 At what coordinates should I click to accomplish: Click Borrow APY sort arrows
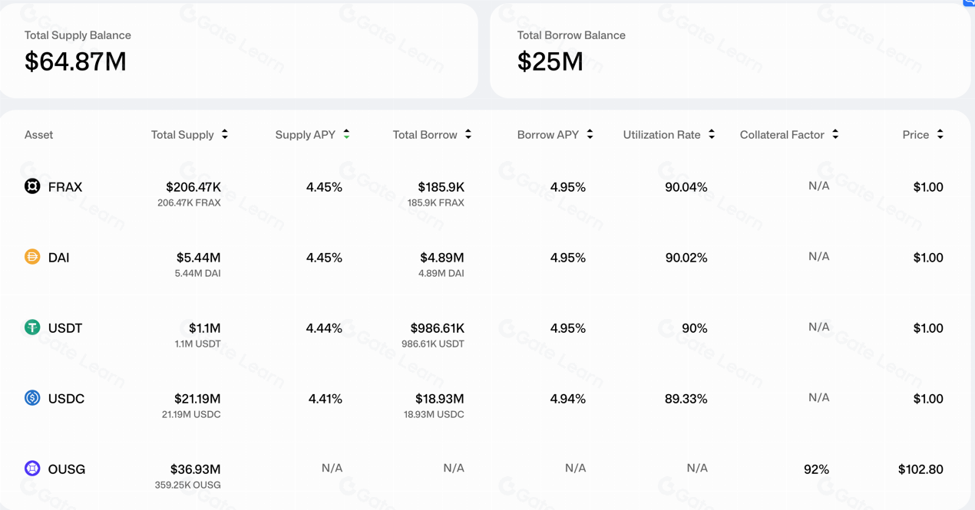(590, 134)
